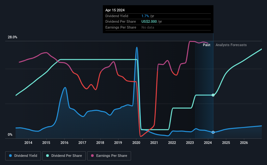Viewport: 267px width, 165px height.
Task: Click the 2019 x-axis label
Action: [118, 143]
